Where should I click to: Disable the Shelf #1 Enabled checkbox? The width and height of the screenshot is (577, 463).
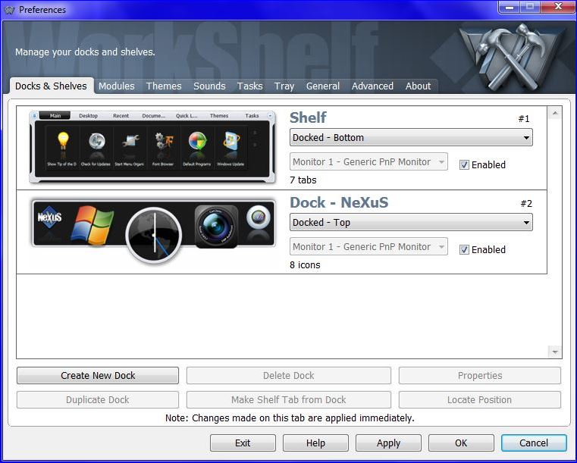pos(464,164)
